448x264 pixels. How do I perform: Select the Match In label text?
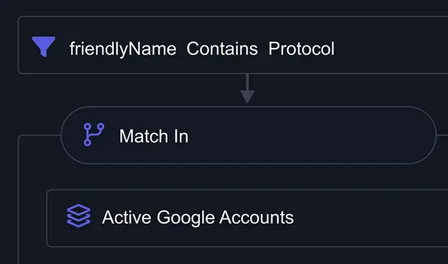154,136
